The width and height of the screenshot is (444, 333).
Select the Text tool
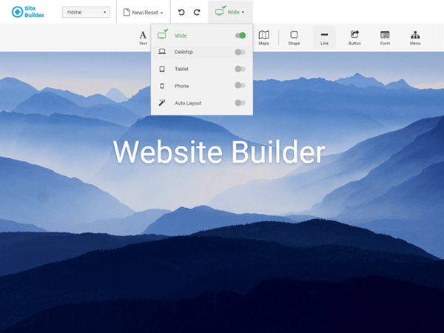click(143, 38)
